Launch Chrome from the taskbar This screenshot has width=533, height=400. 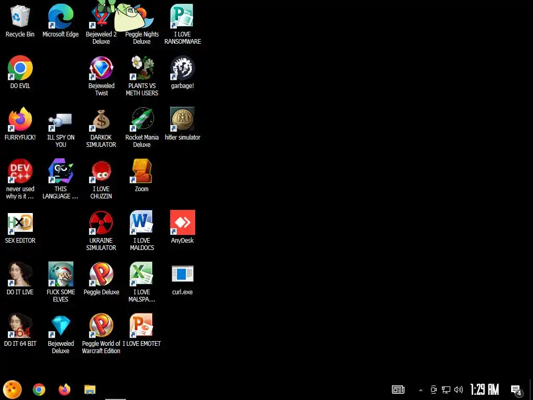coord(39,390)
